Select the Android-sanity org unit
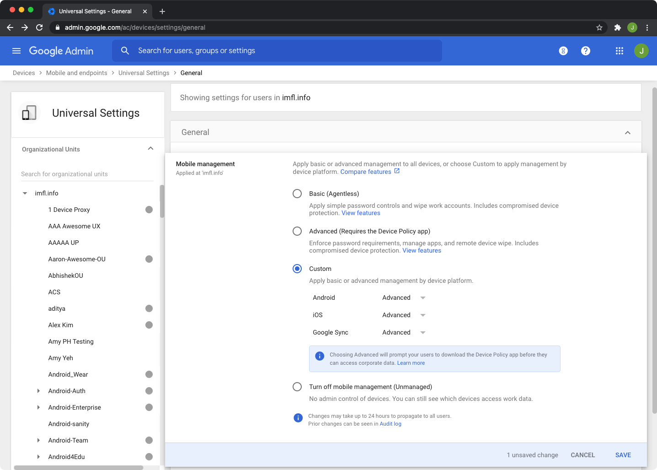The width and height of the screenshot is (657, 470). [69, 424]
